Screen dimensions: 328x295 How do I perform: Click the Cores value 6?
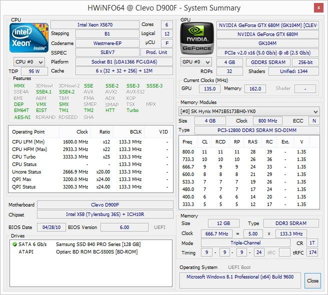tap(166, 24)
